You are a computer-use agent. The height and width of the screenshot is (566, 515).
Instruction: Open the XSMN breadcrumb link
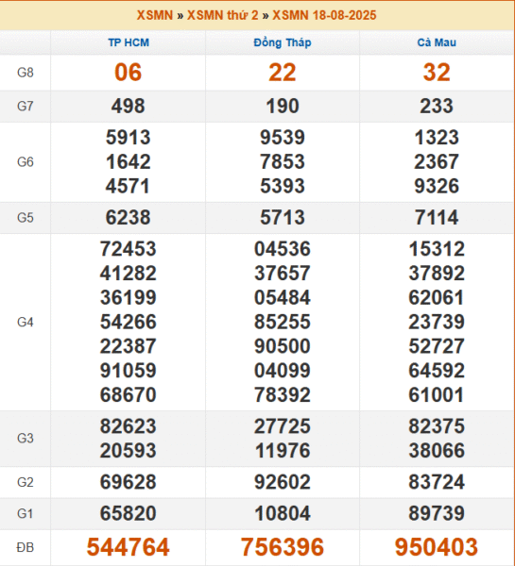(x=154, y=15)
